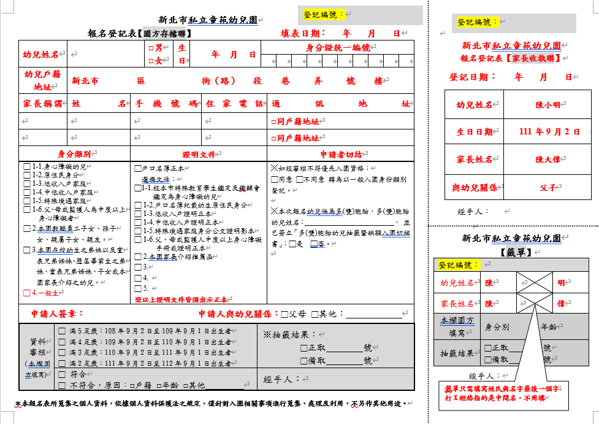Check 正取 in the 籤單 lottery slip
This screenshot has width=599, height=424.
pyautogui.click(x=488, y=348)
